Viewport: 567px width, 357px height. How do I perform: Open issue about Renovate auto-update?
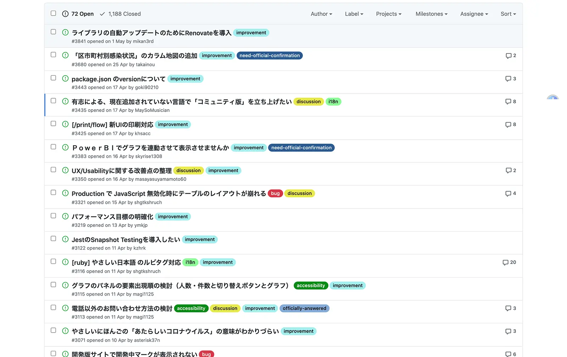tap(151, 33)
